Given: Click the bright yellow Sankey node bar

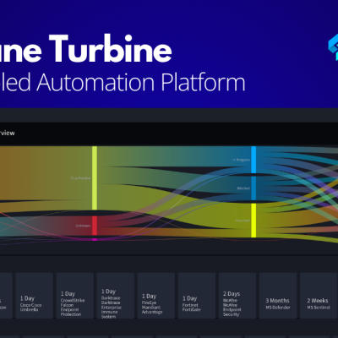Looking at the screenshot, I should 253,221.
